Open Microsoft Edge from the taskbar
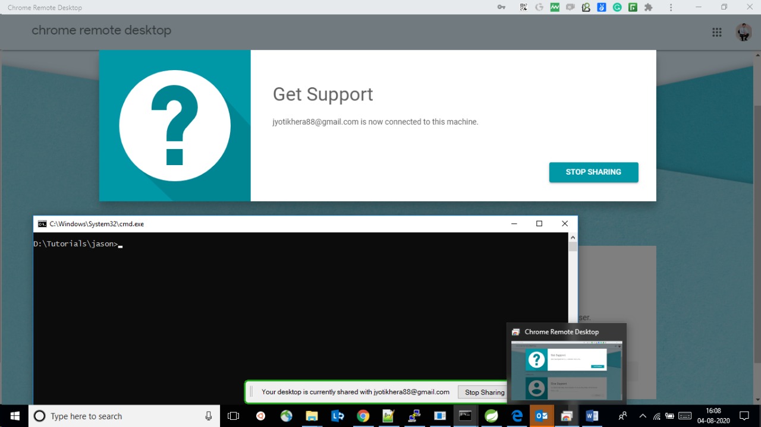This screenshot has height=427, width=761. coord(517,416)
